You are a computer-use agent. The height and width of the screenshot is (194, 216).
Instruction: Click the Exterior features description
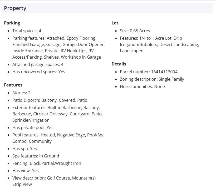pyautogui.click(x=57, y=114)
